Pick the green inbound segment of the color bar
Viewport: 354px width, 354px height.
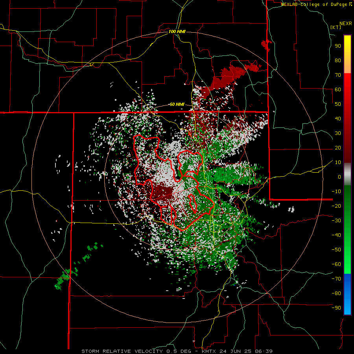click(347, 229)
